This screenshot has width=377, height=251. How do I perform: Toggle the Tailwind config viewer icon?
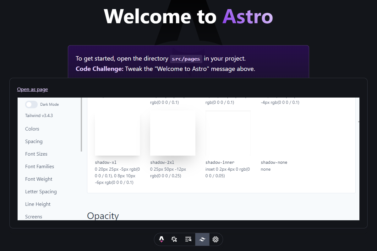(202, 239)
